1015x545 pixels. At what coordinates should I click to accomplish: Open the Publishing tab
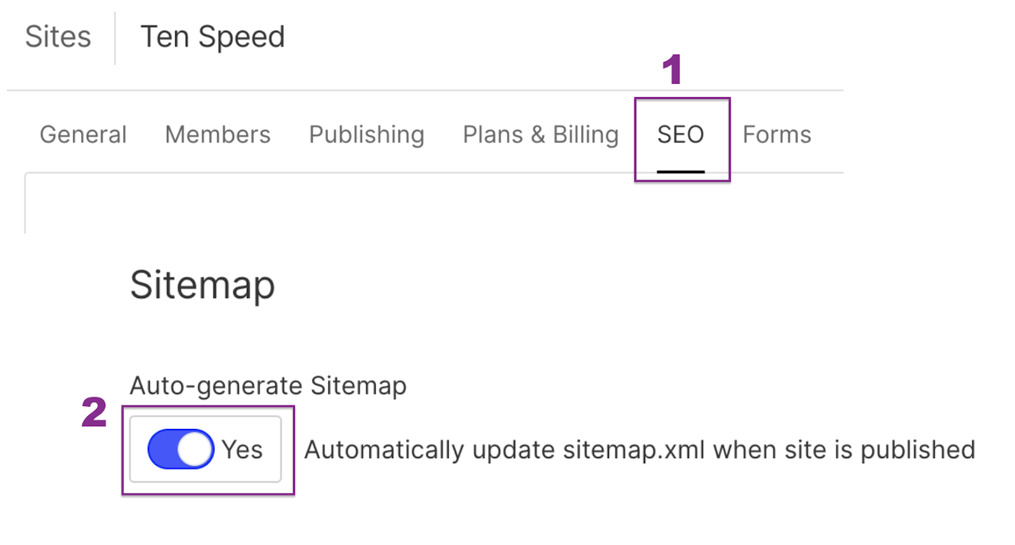tap(366, 135)
